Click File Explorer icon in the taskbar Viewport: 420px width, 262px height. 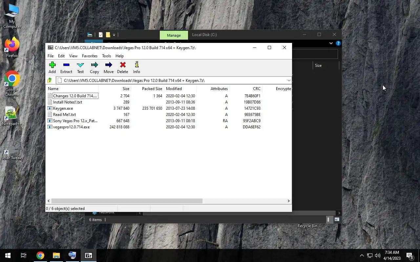(56, 255)
